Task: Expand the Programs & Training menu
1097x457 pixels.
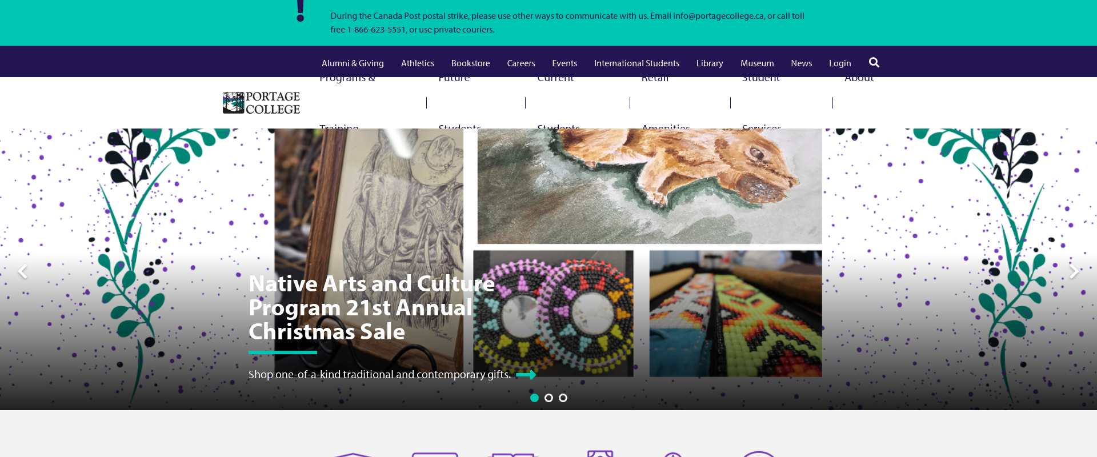Action: pyautogui.click(x=347, y=103)
